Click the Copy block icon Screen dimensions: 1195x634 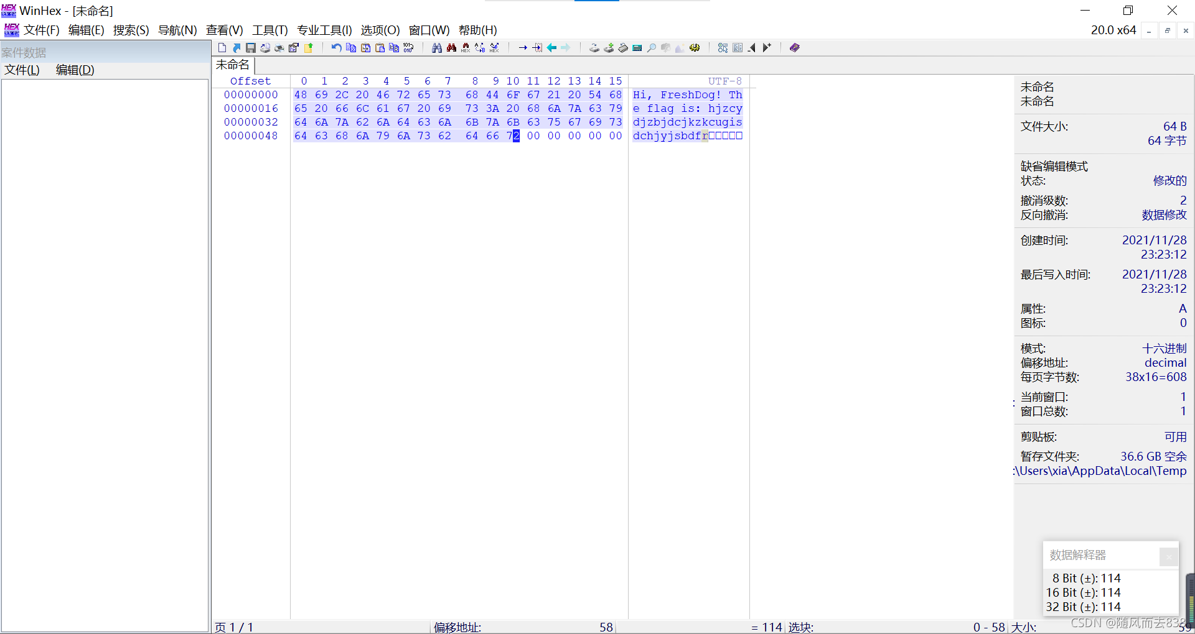[x=351, y=48]
